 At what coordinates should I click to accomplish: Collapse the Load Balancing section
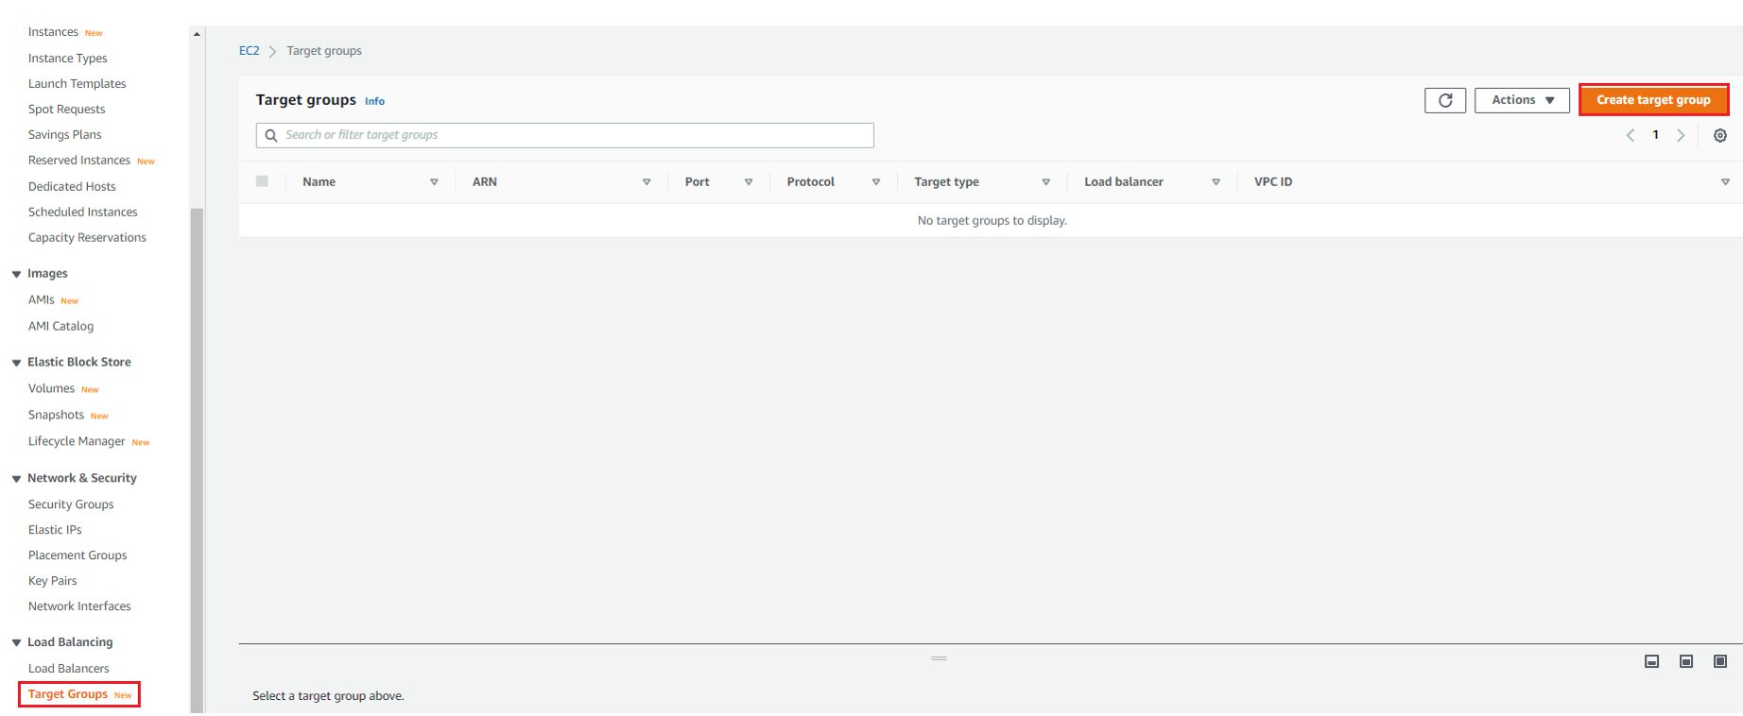(x=16, y=642)
